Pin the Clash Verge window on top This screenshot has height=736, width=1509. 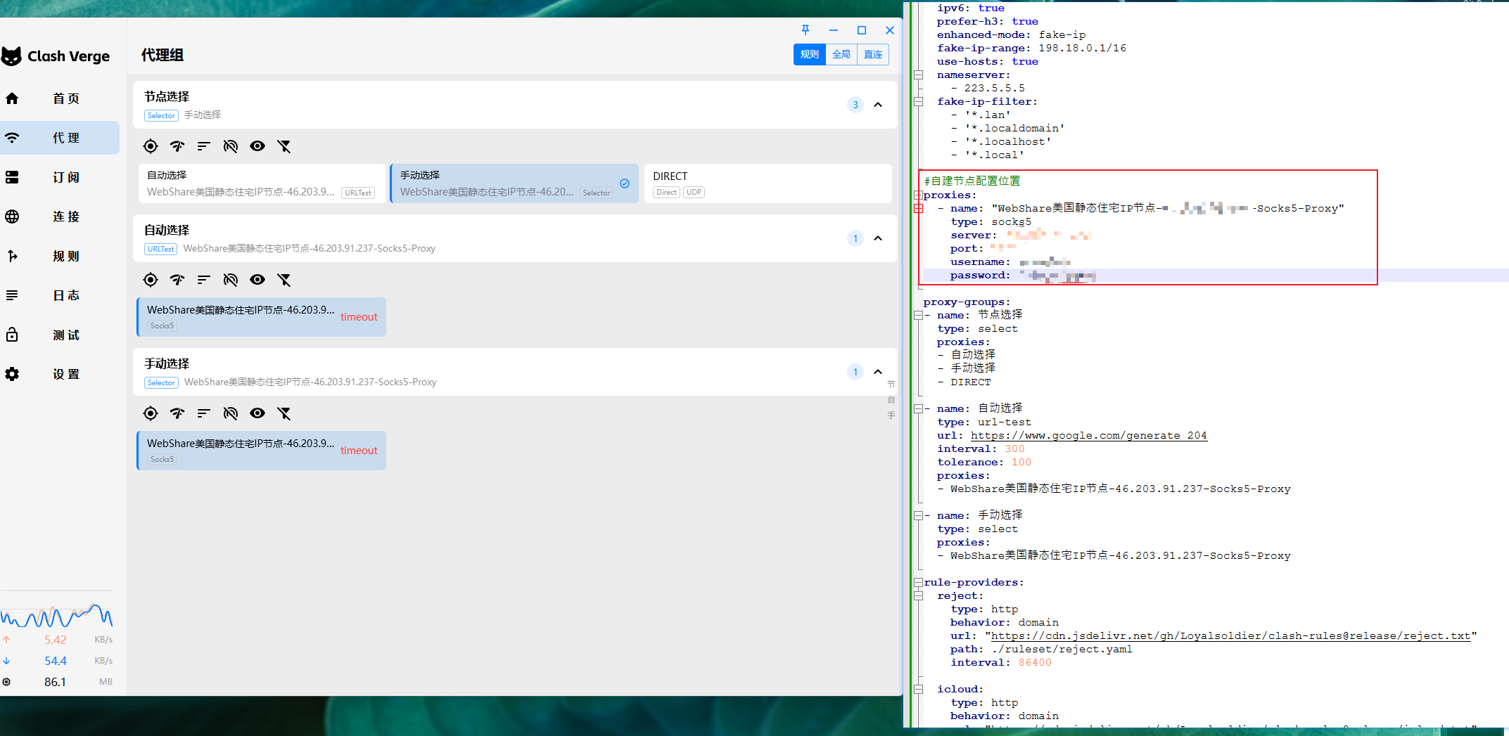(x=806, y=30)
